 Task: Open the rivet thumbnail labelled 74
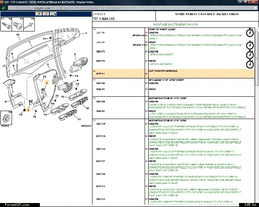coord(29,24)
